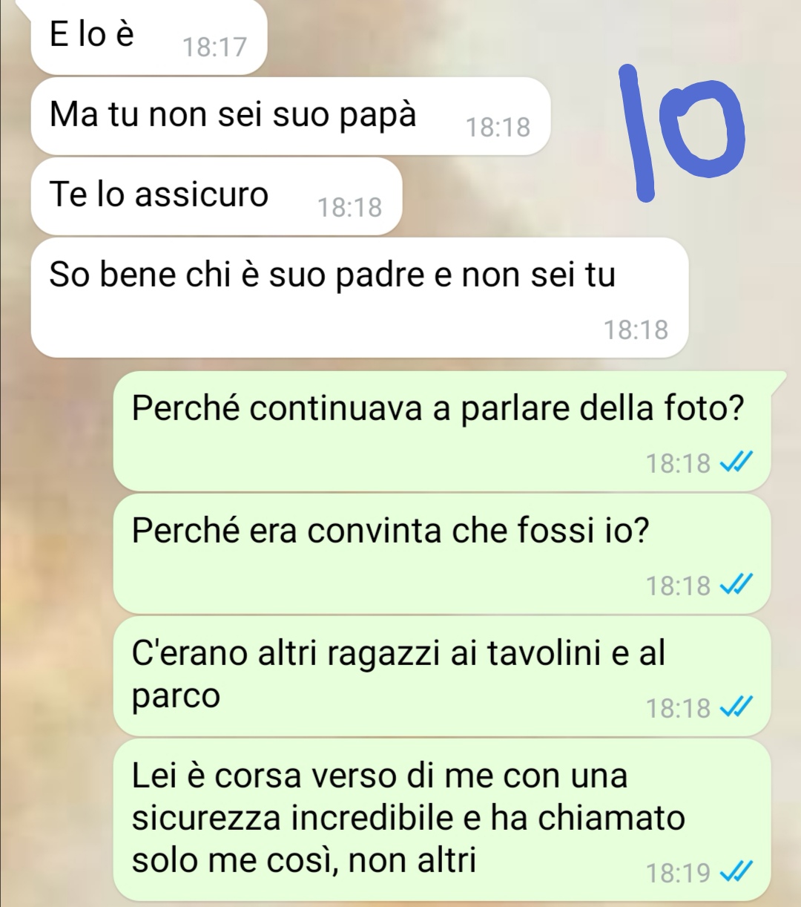Click read-receipt double check on 'della foto?' message
The image size is (801, 907).
point(736,463)
